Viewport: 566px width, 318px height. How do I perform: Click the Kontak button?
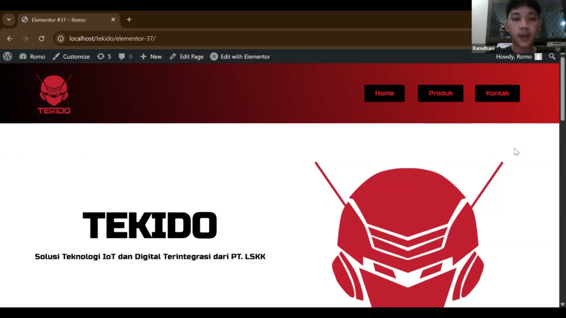(497, 93)
